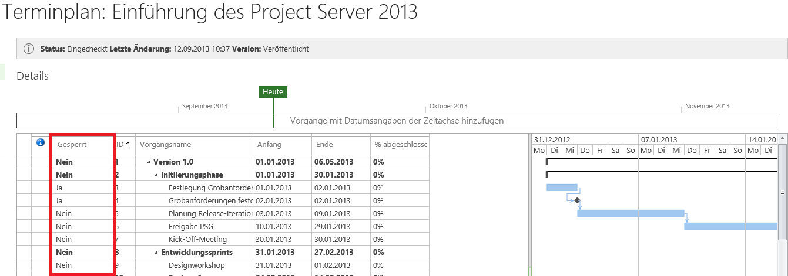Click the Anfang column header
Viewport: 788px width, 276px height.
tap(269, 144)
